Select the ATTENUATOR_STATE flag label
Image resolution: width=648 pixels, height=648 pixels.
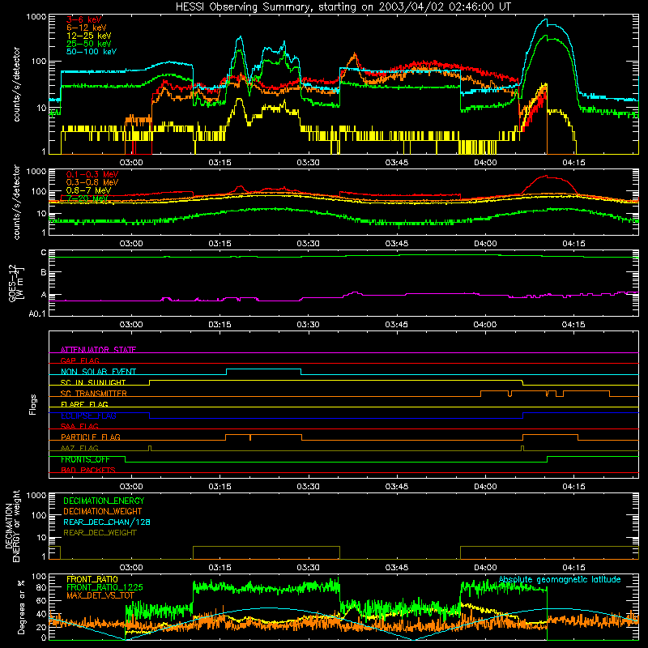point(98,350)
